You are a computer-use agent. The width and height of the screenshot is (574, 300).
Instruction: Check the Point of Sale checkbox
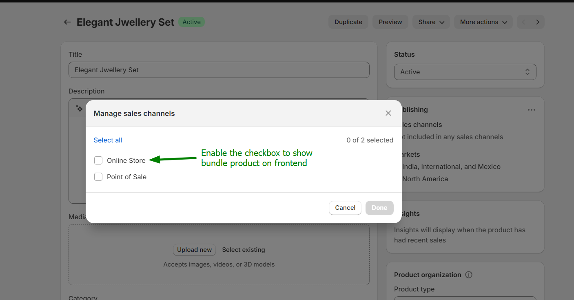(x=98, y=177)
